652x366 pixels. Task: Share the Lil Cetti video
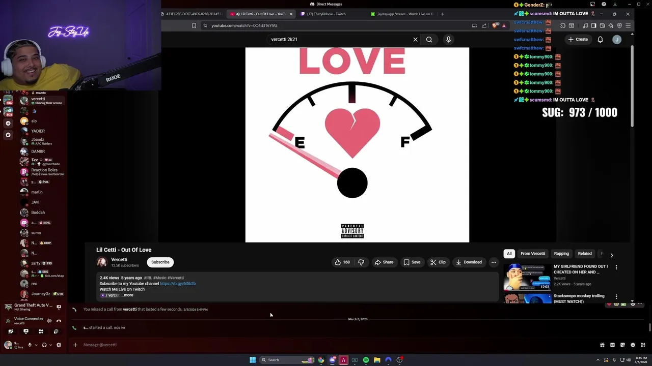[384, 262]
